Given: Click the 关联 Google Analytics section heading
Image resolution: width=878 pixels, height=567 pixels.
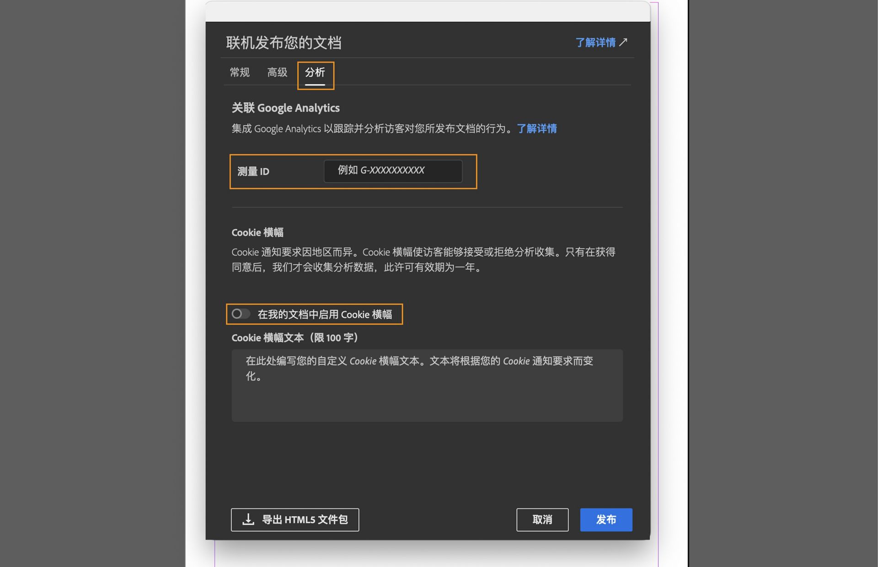Looking at the screenshot, I should [286, 108].
